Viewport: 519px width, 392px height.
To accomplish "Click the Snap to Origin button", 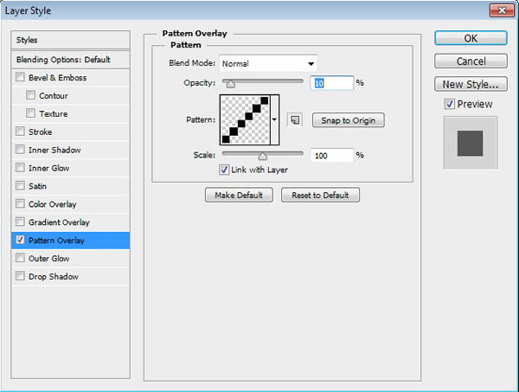I will pos(349,120).
